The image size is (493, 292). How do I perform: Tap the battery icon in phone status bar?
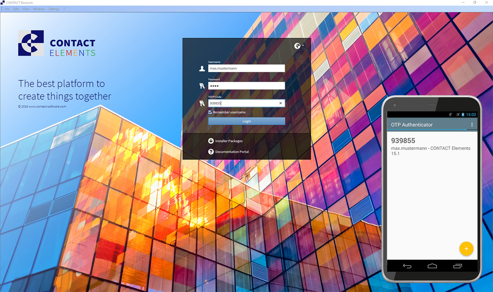pos(463,114)
